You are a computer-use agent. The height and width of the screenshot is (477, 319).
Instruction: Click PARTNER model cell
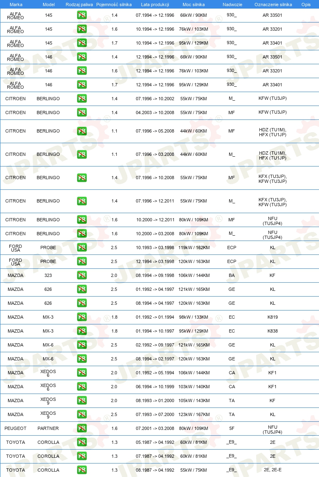point(48,428)
